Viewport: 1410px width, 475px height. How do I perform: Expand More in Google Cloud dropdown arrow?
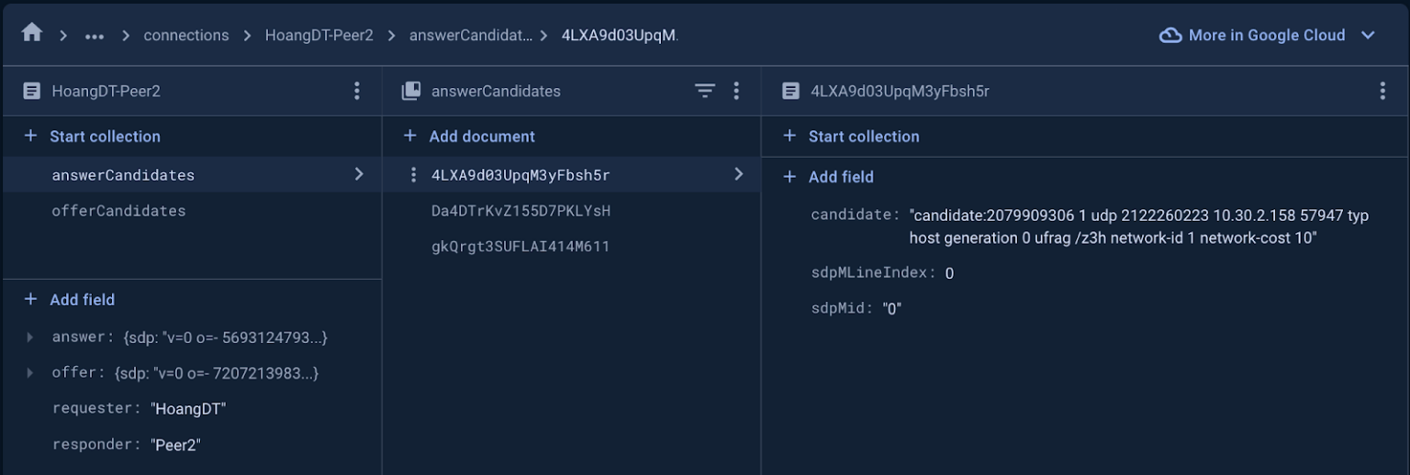1368,35
